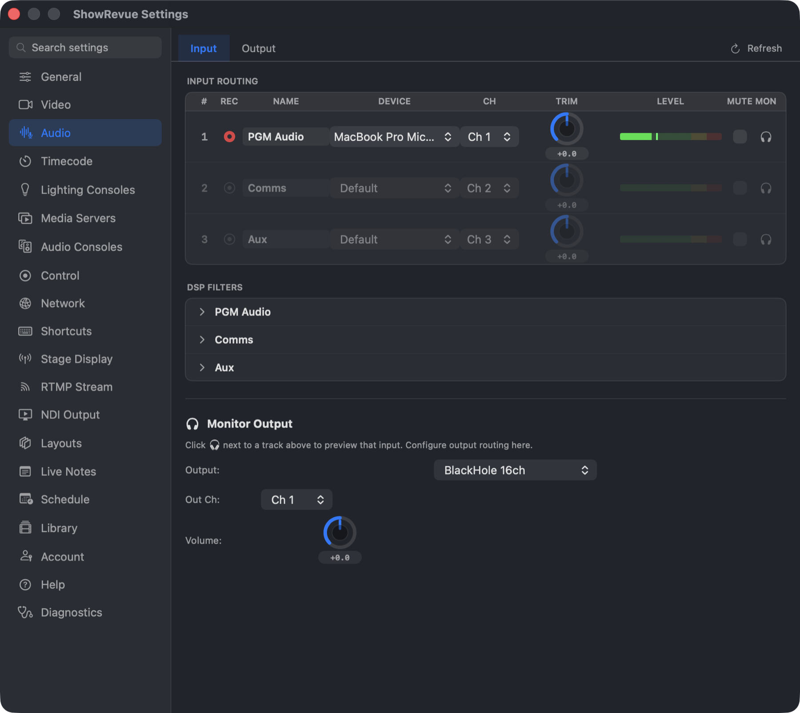Viewport: 800px width, 713px height.
Task: Edit the Comms name field
Action: (x=286, y=188)
